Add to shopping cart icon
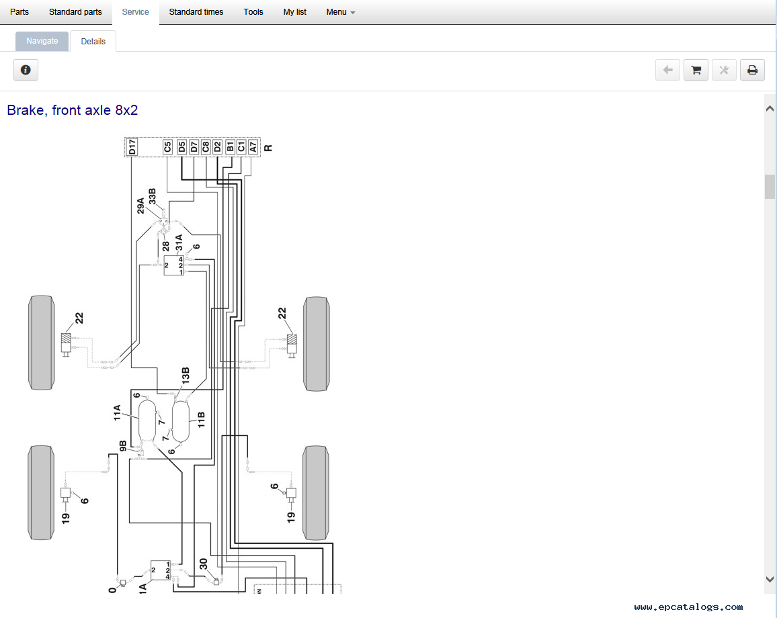Image resolution: width=777 pixels, height=618 pixels. click(x=696, y=70)
